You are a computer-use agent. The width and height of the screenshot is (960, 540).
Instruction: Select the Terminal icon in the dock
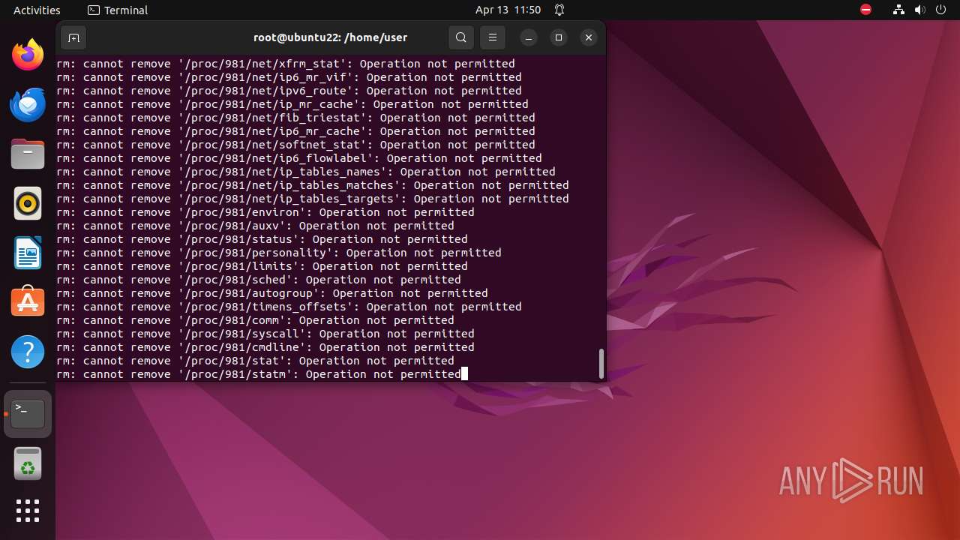coord(28,413)
